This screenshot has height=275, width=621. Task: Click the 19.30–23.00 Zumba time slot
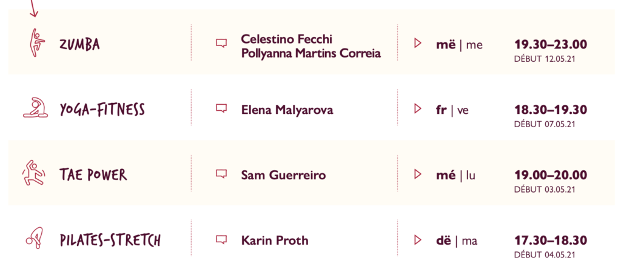[x=551, y=44]
